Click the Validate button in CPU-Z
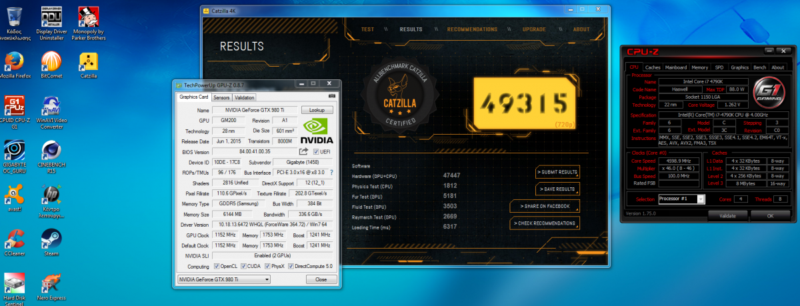The image size is (800, 306). click(727, 215)
